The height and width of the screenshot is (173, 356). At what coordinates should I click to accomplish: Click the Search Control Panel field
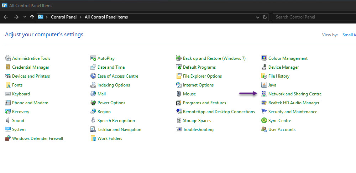click(x=314, y=17)
